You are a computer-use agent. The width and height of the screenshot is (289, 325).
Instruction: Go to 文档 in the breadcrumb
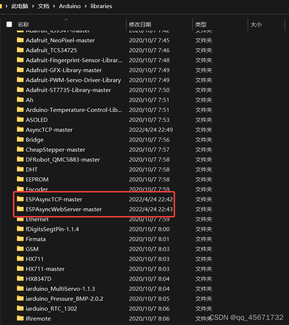[x=43, y=6]
